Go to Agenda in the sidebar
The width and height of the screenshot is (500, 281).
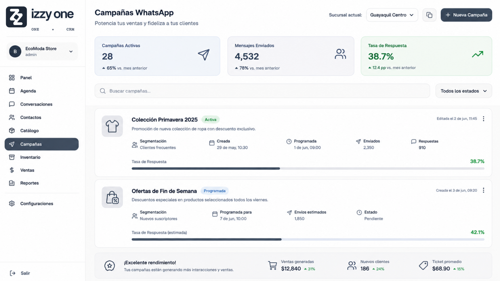[42, 91]
